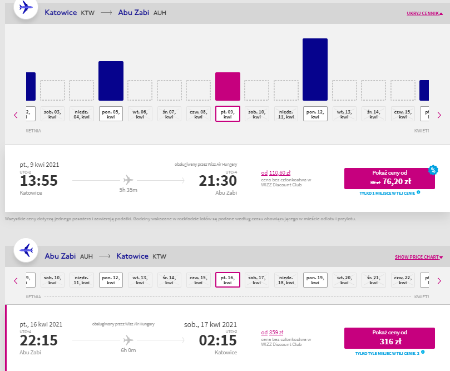Go to earlier return dates arrow
The width and height of the screenshot is (450, 371).
coord(16,281)
